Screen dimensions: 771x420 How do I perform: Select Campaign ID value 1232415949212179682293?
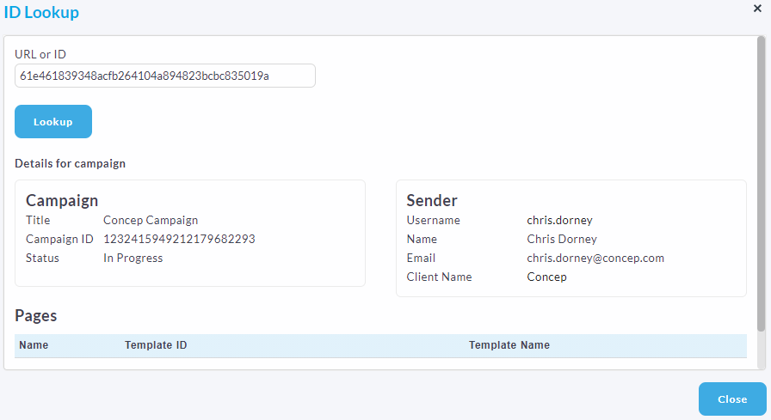179,239
